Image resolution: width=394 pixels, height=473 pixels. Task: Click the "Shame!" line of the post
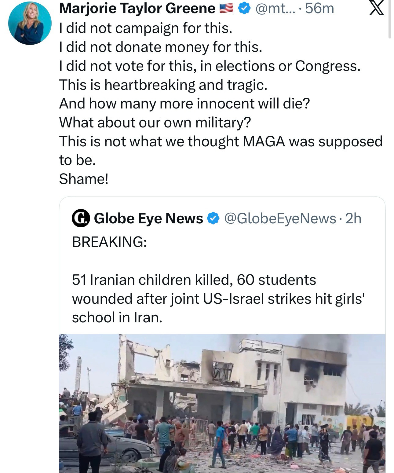(x=84, y=179)
